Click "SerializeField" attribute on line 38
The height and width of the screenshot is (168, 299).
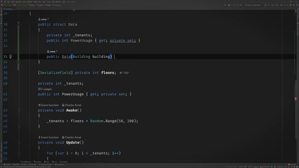(55, 73)
